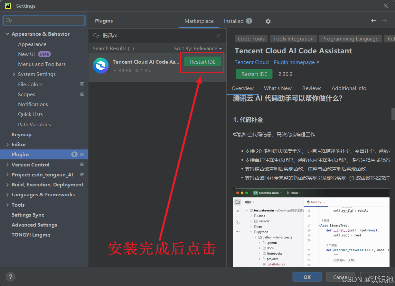Click the plugin search field containing 腾讯AI

pyautogui.click(x=158, y=36)
